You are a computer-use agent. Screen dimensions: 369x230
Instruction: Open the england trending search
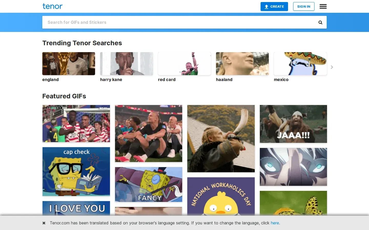[x=69, y=67]
